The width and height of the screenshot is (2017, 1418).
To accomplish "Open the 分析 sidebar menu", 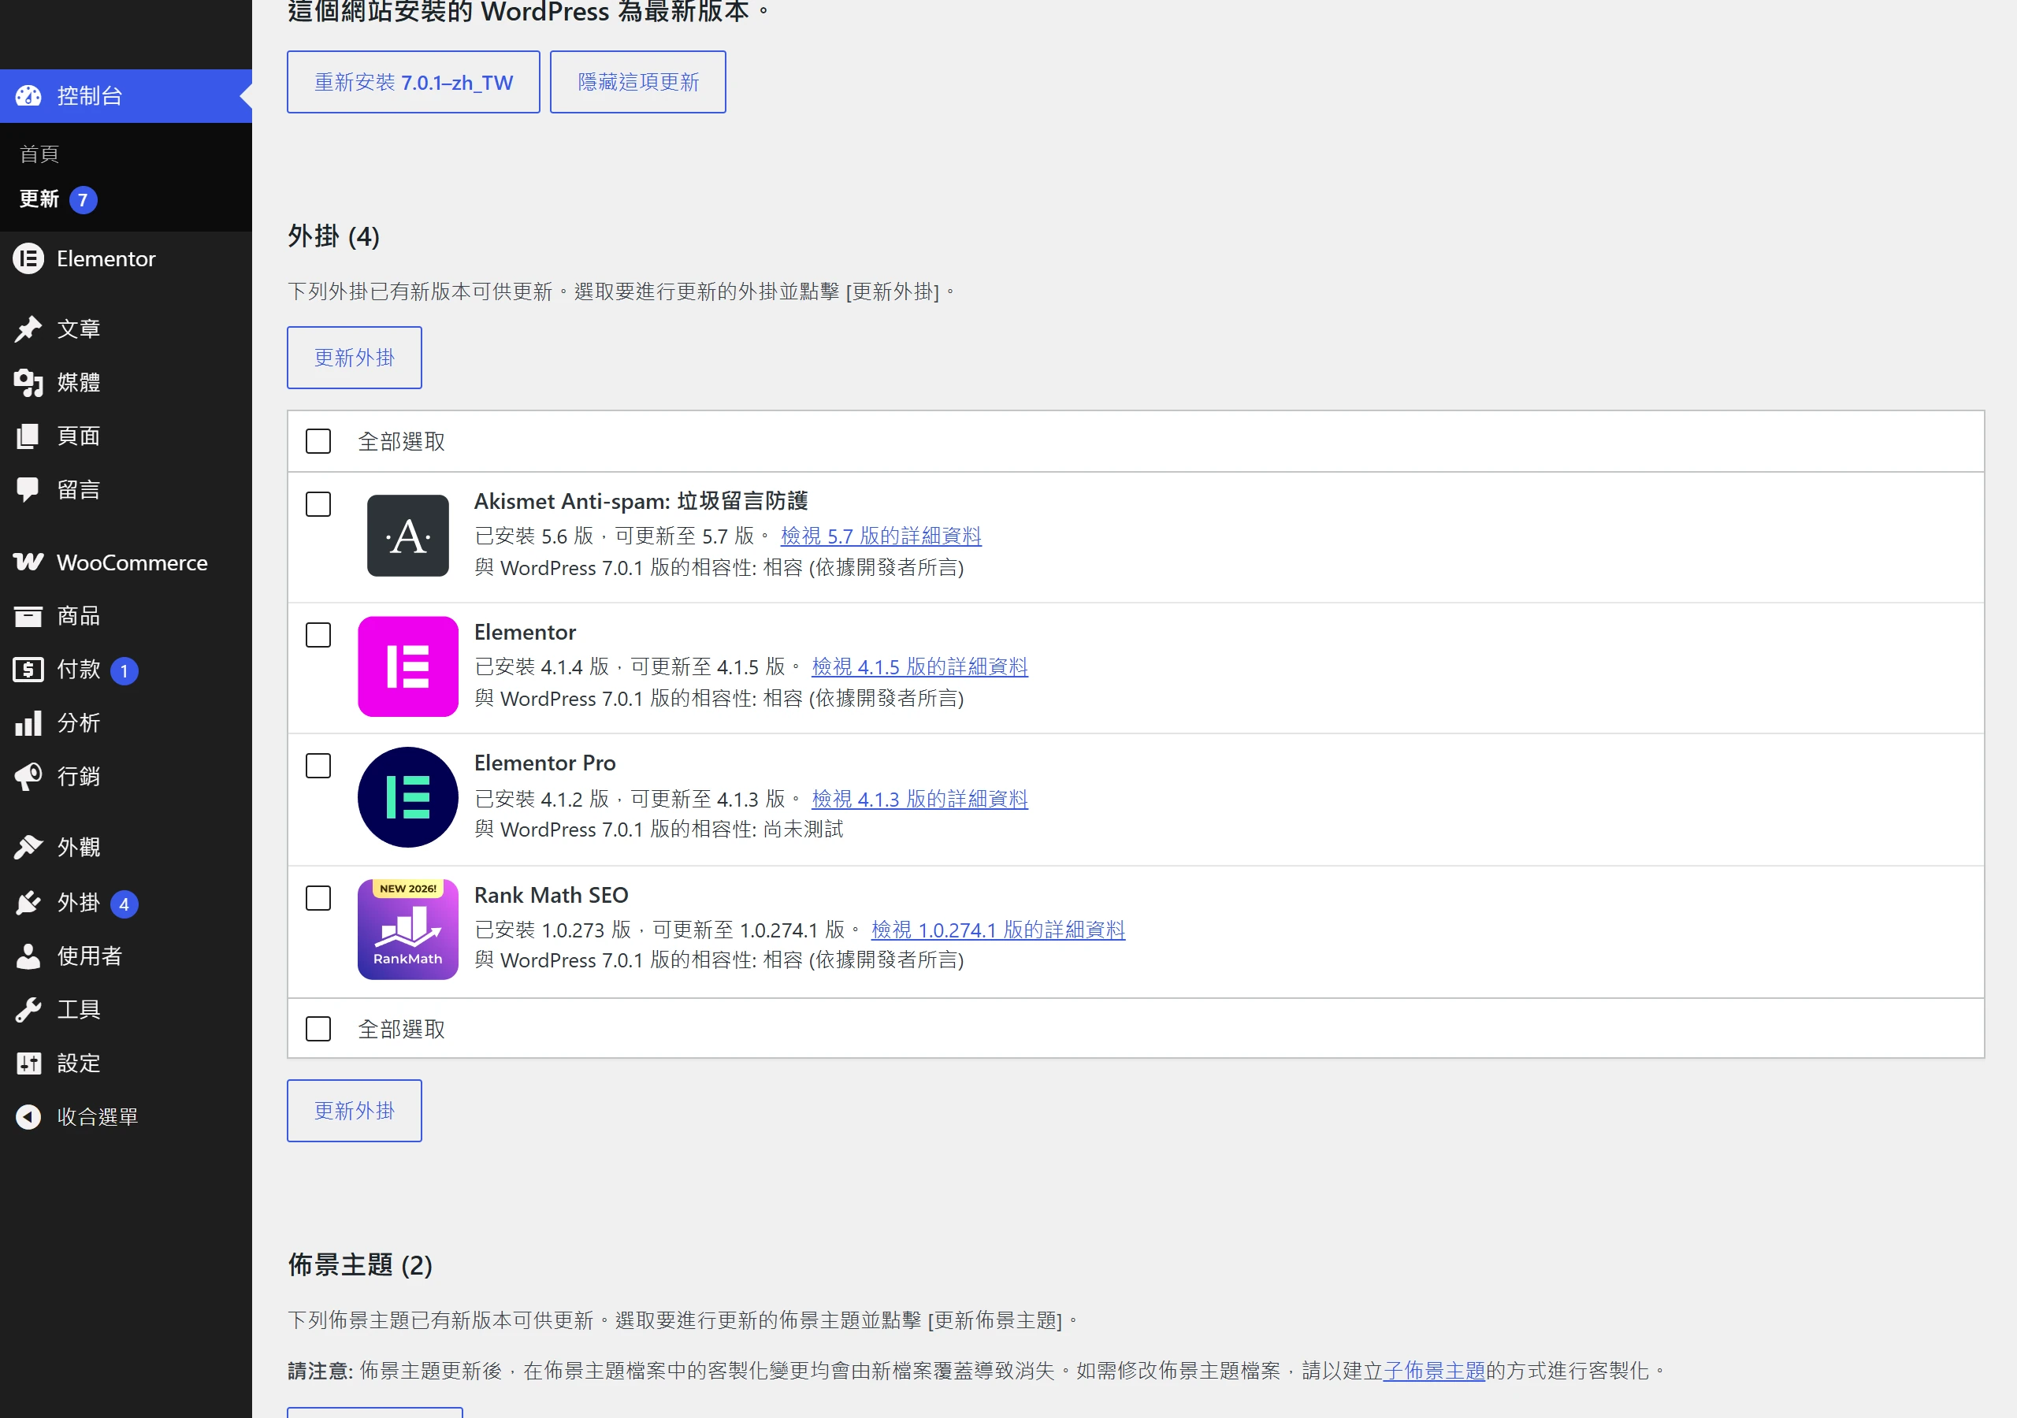I will [x=125, y=723].
